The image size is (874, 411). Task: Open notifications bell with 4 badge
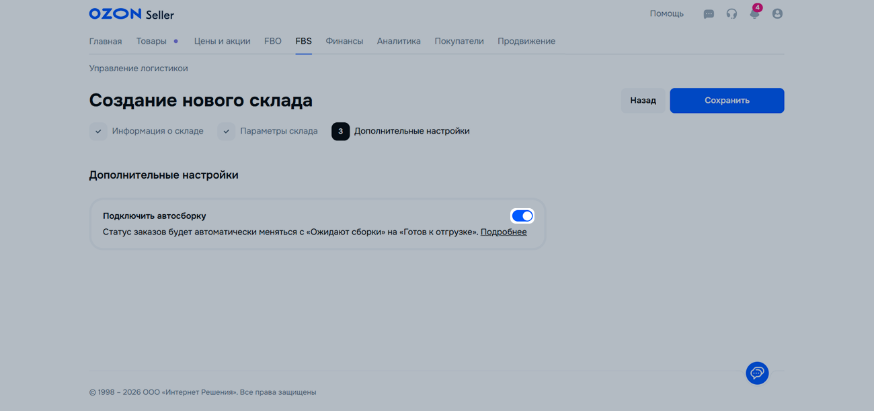pos(754,13)
